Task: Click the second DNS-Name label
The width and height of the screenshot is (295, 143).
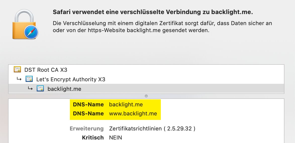Action: point(88,113)
